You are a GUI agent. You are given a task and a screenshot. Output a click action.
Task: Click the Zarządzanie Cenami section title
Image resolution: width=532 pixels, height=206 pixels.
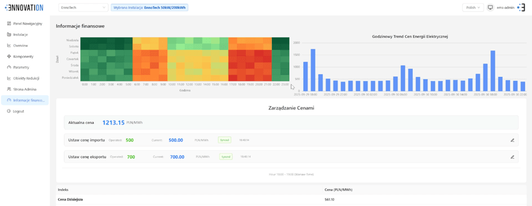coord(291,108)
